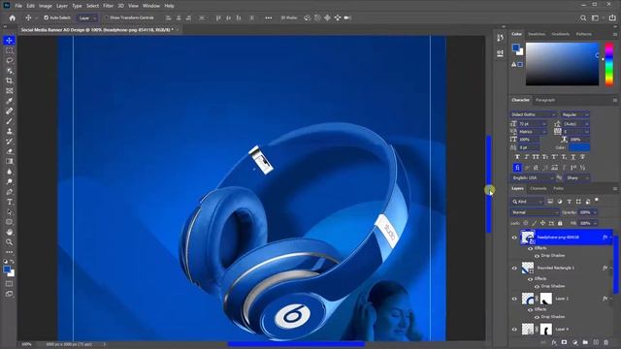The image size is (621, 349).
Task: Click the Home icon in options bar
Action: (13, 17)
